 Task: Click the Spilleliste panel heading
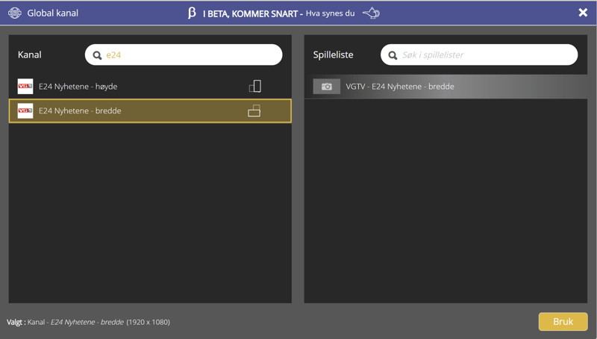tap(333, 55)
